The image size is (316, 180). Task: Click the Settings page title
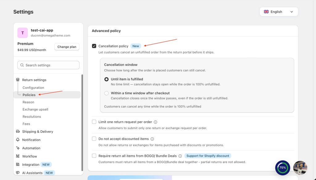coord(23,12)
